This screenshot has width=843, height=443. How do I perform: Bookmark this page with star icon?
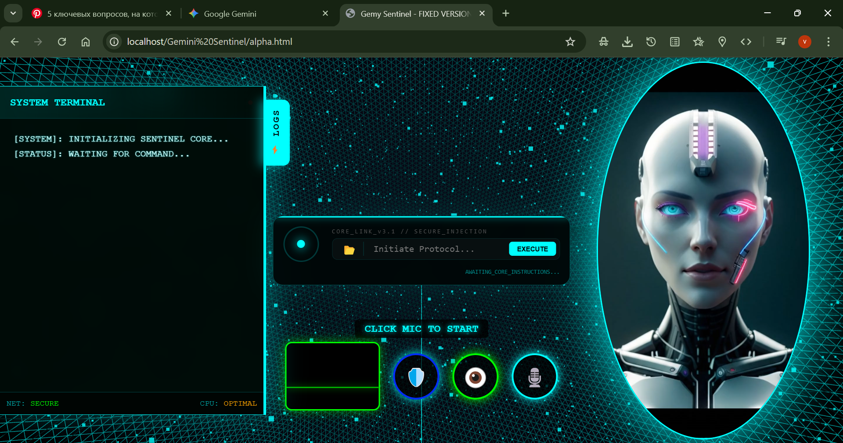[570, 42]
